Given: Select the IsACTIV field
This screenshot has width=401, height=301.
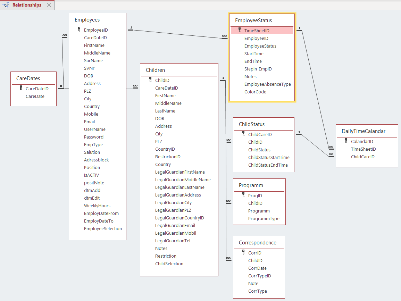Looking at the screenshot, I should [x=91, y=175].
